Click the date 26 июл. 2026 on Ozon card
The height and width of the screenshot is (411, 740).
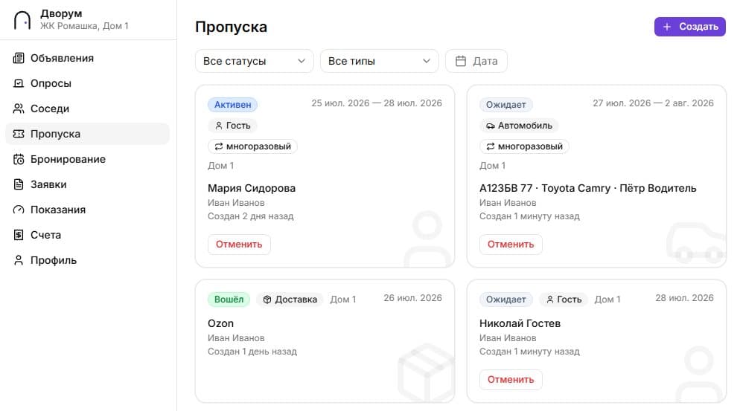[x=412, y=298]
